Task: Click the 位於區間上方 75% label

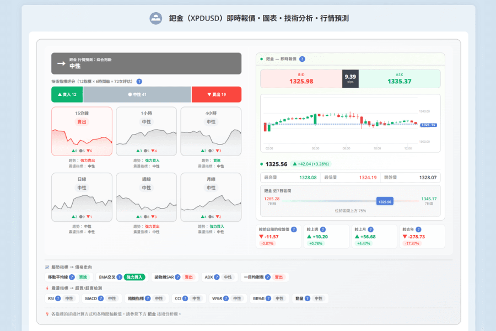Action: (x=351, y=211)
